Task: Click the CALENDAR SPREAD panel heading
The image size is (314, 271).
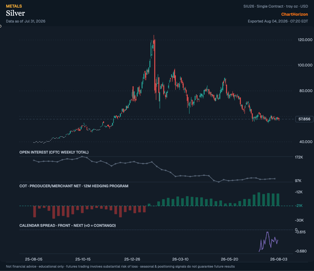Action: (68, 225)
